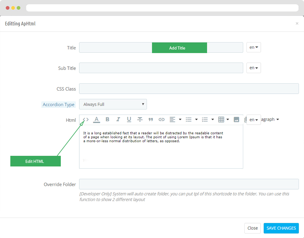
Task: Click the Close button
Action: point(252,228)
